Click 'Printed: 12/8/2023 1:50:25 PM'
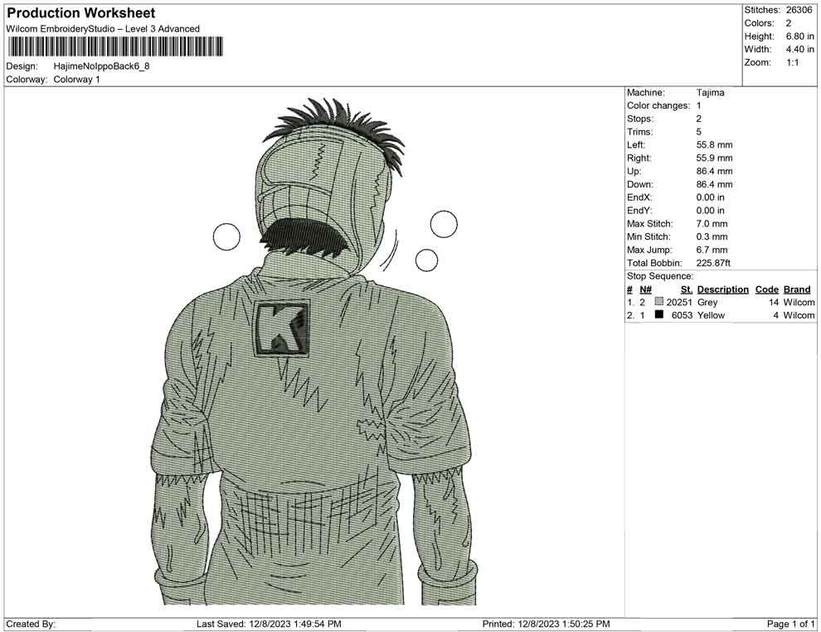The height and width of the screenshot is (632, 821). (x=547, y=625)
